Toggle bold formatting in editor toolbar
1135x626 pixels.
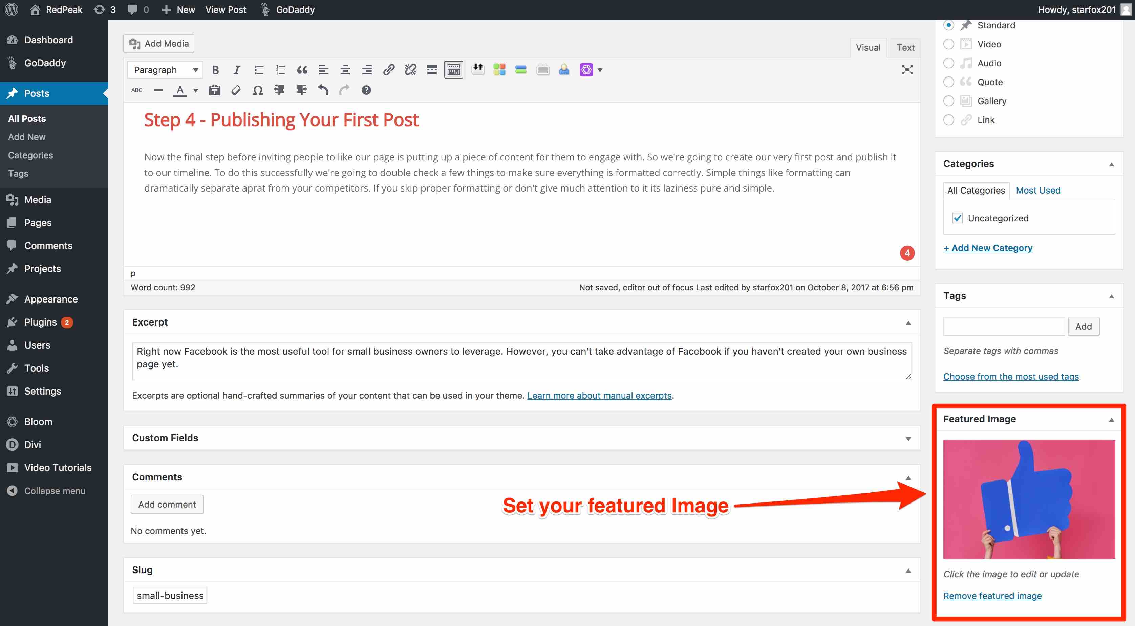pos(215,70)
